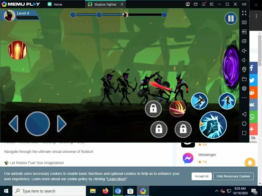Show more MEmu sidebar tools
Screen dimensions: 262x196
coord(244,98)
